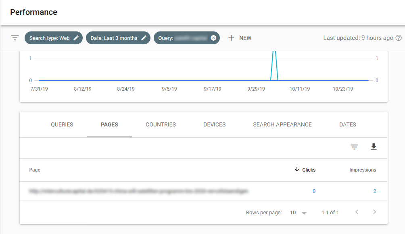The width and height of the screenshot is (405, 234).
Task: Open the COUNTRIES tab
Action: click(161, 124)
